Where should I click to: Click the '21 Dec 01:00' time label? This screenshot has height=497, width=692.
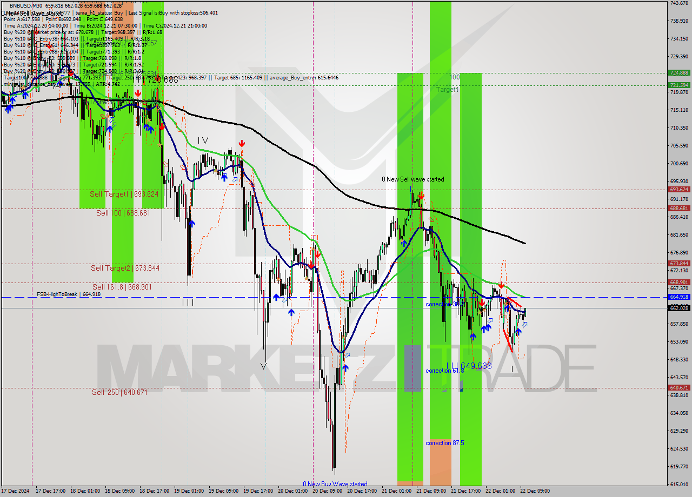pyautogui.click(x=397, y=492)
